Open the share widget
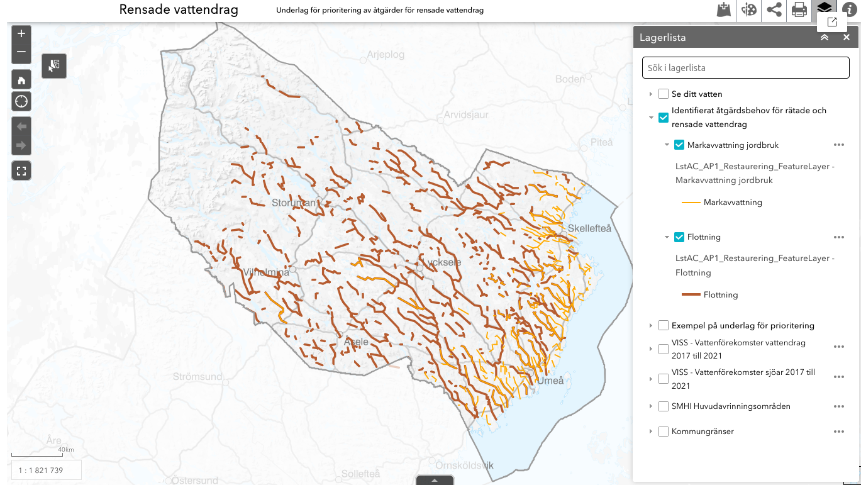The height and width of the screenshot is (485, 861). coord(774,11)
